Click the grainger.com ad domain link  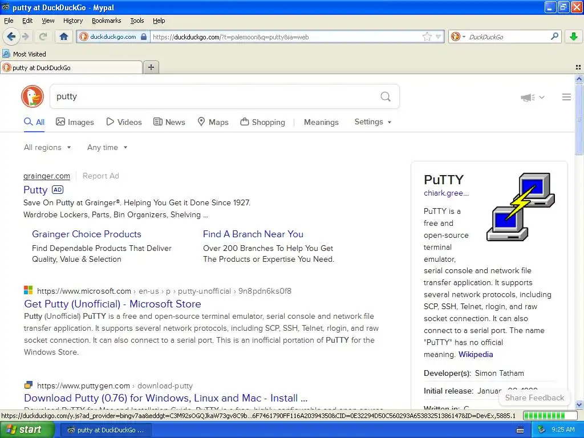[x=47, y=176]
